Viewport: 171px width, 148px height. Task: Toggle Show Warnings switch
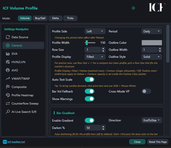(90, 99)
